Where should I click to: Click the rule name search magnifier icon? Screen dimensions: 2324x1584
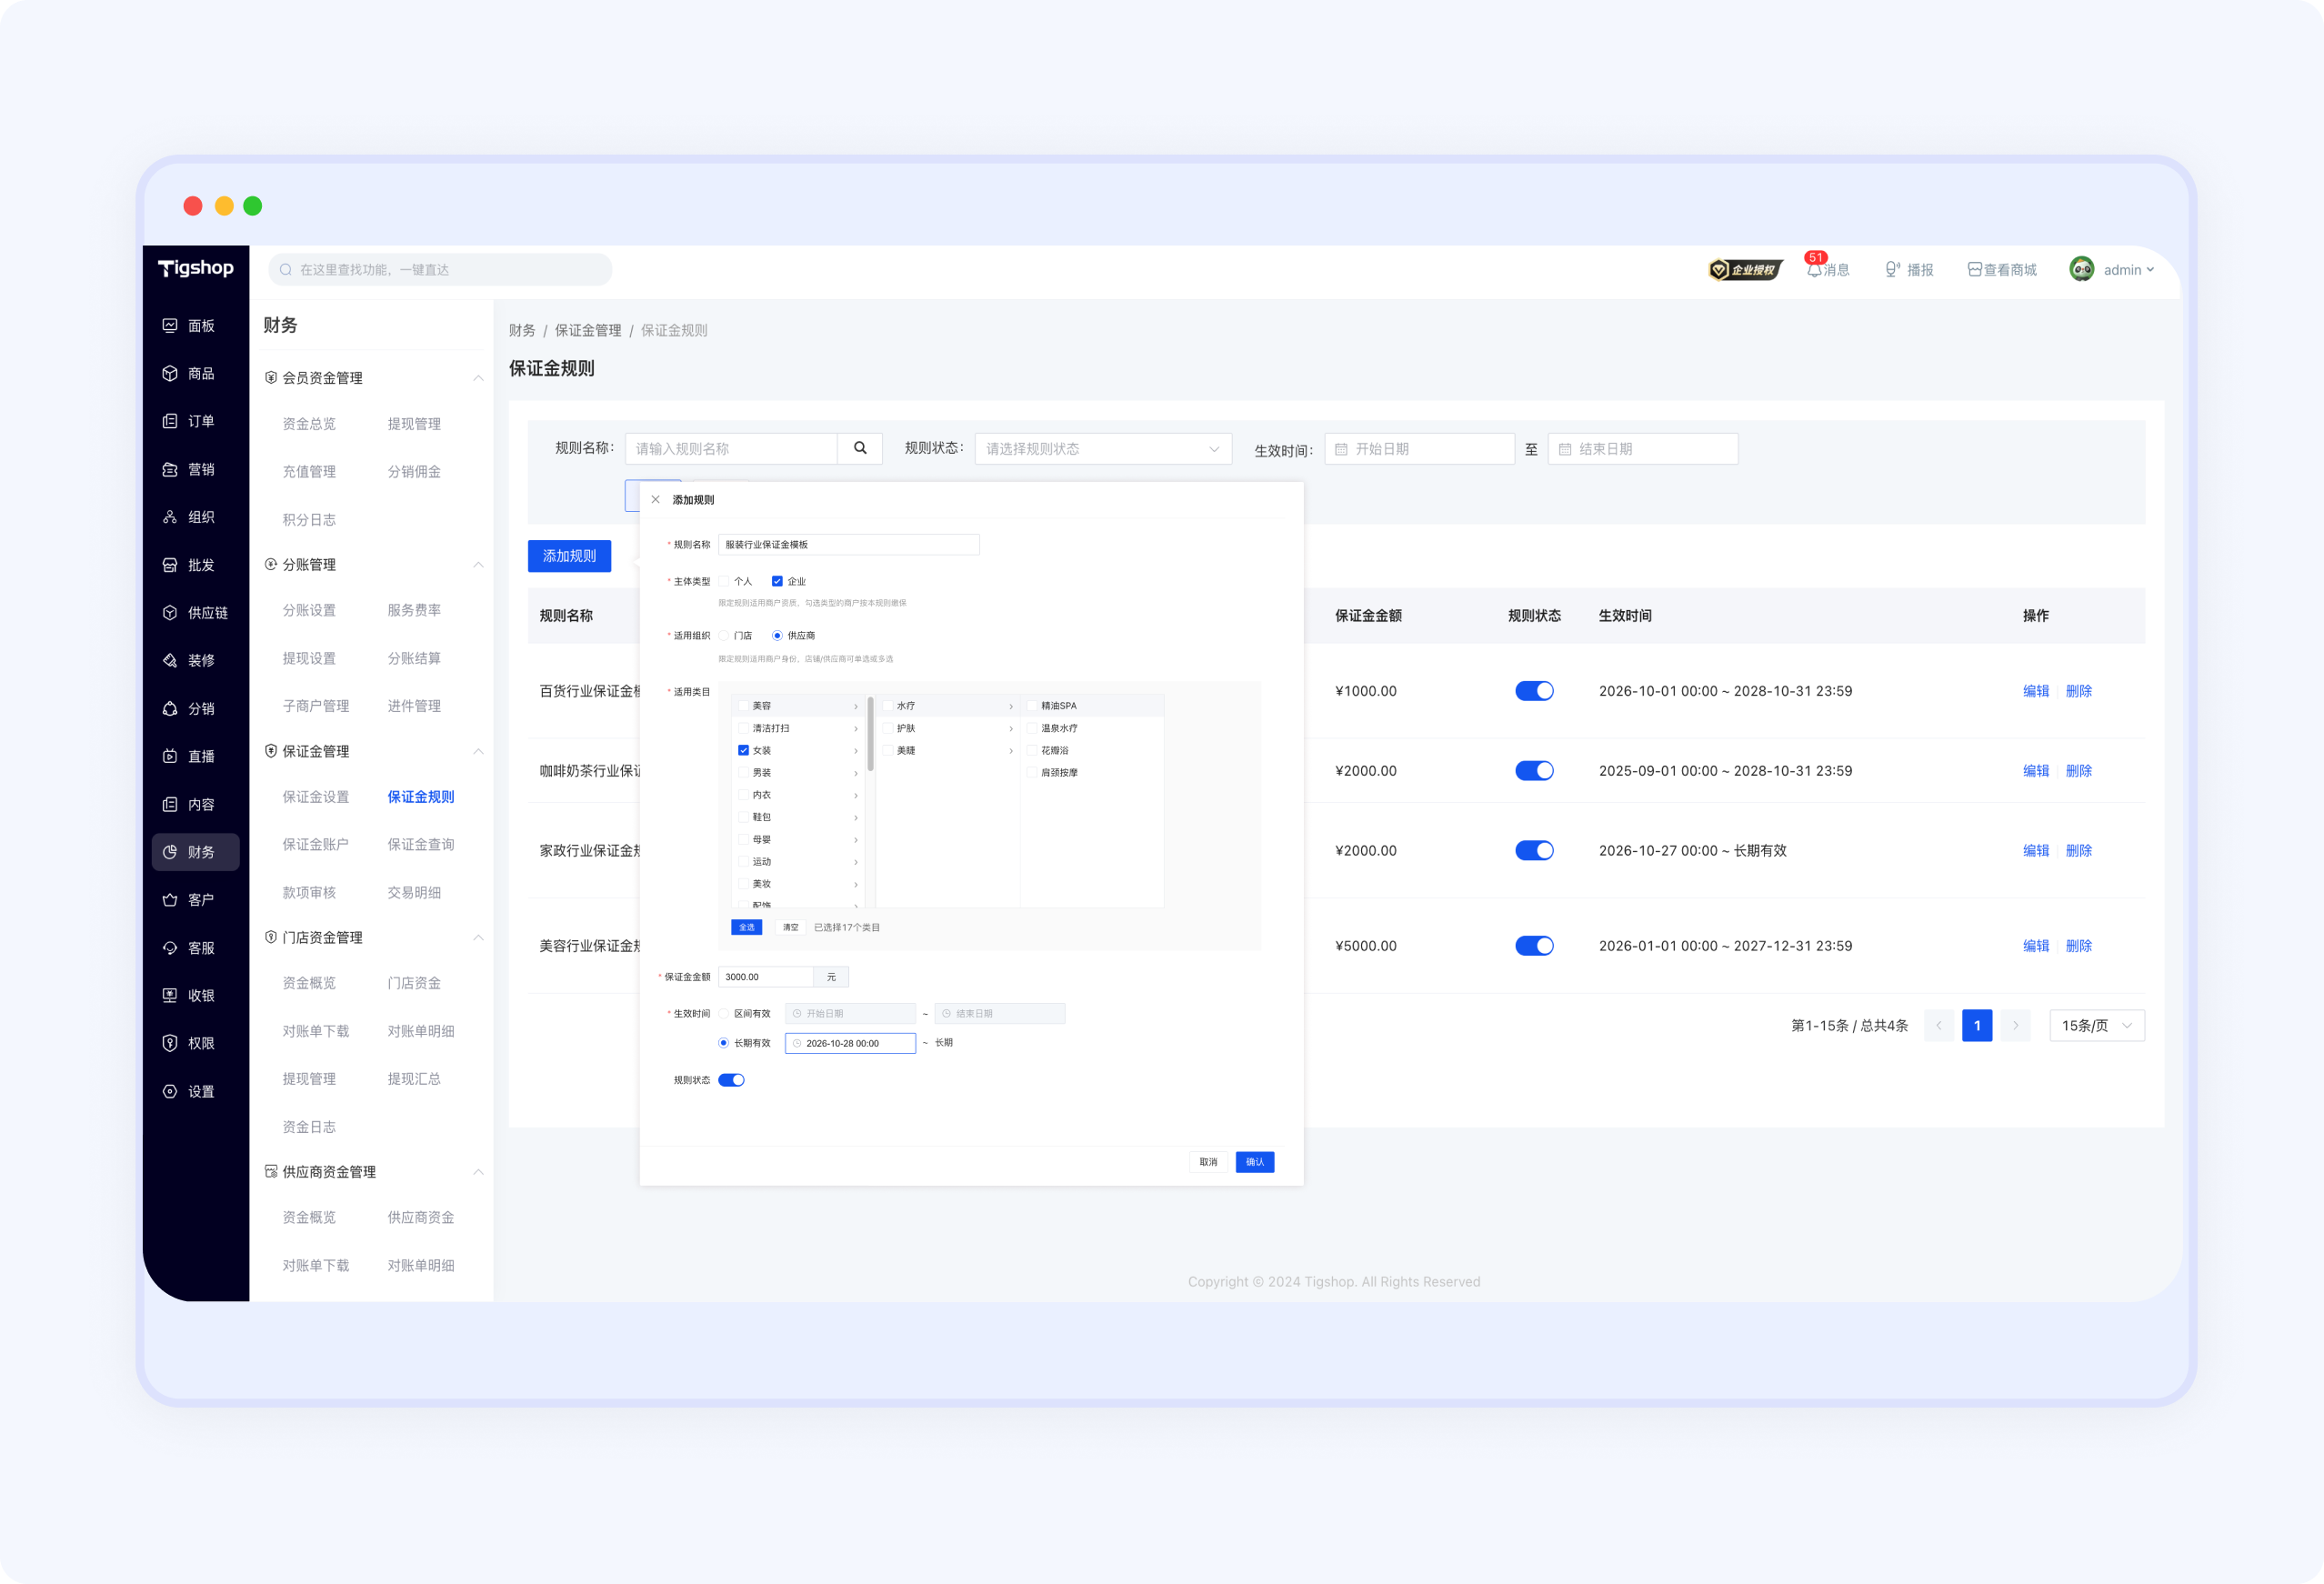coord(860,448)
